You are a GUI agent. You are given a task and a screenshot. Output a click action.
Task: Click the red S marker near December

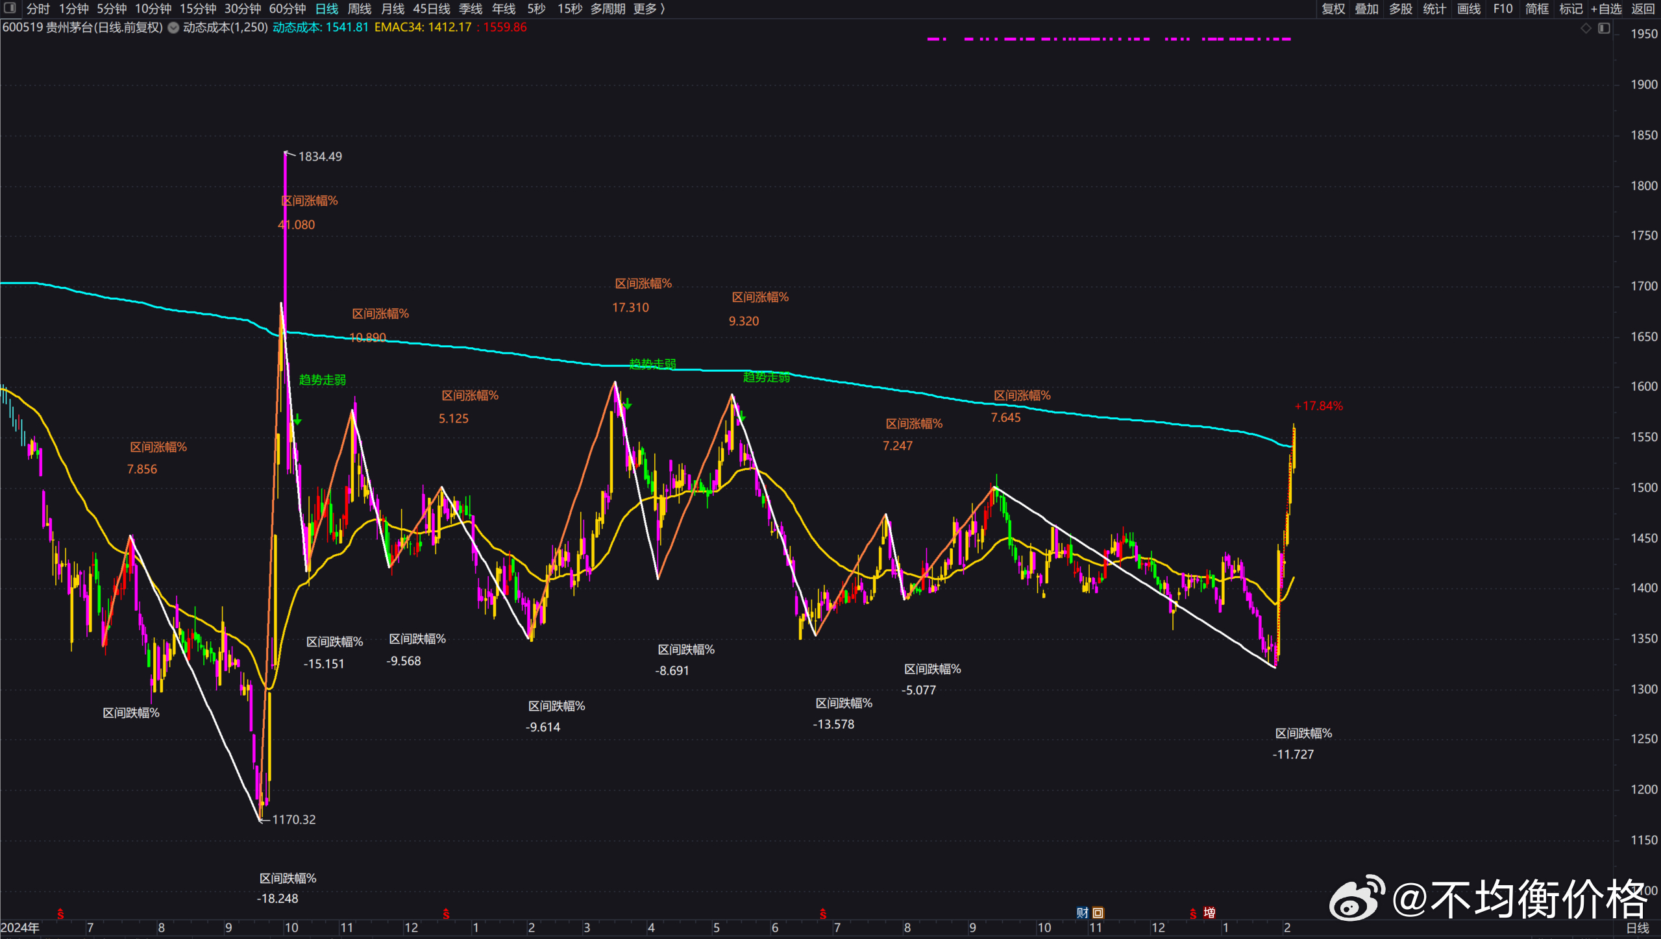point(446,914)
